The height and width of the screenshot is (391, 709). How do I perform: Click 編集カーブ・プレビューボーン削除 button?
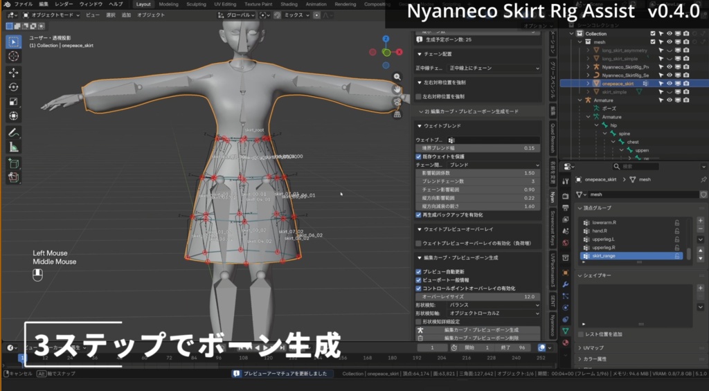pyautogui.click(x=478, y=338)
